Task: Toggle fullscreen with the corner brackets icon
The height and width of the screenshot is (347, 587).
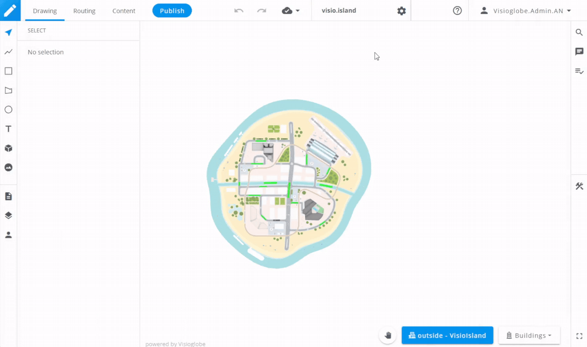Action: point(579,336)
